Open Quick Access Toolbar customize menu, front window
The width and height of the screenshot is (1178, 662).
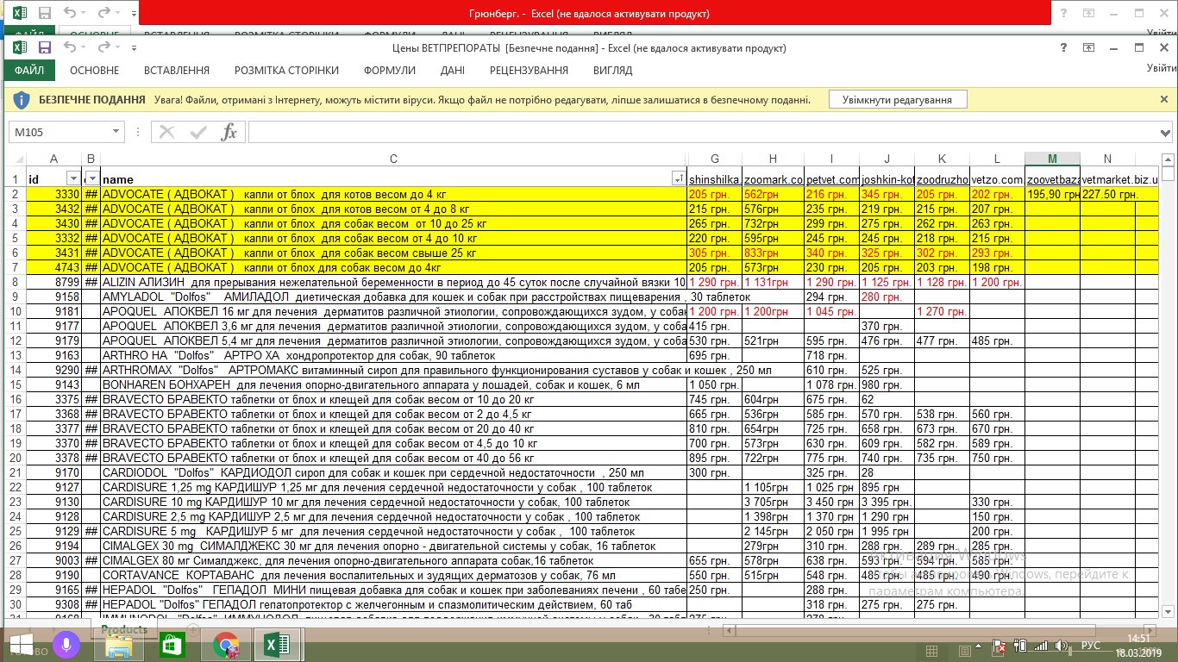pyautogui.click(x=134, y=48)
